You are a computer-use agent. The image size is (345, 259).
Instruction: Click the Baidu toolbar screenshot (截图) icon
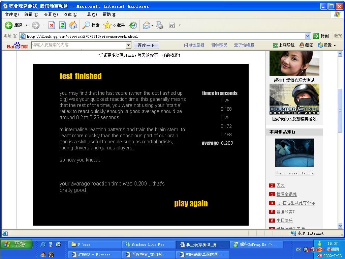pos(306,45)
